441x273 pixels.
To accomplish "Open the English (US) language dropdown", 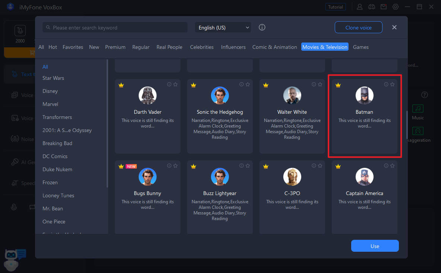I will coord(223,28).
